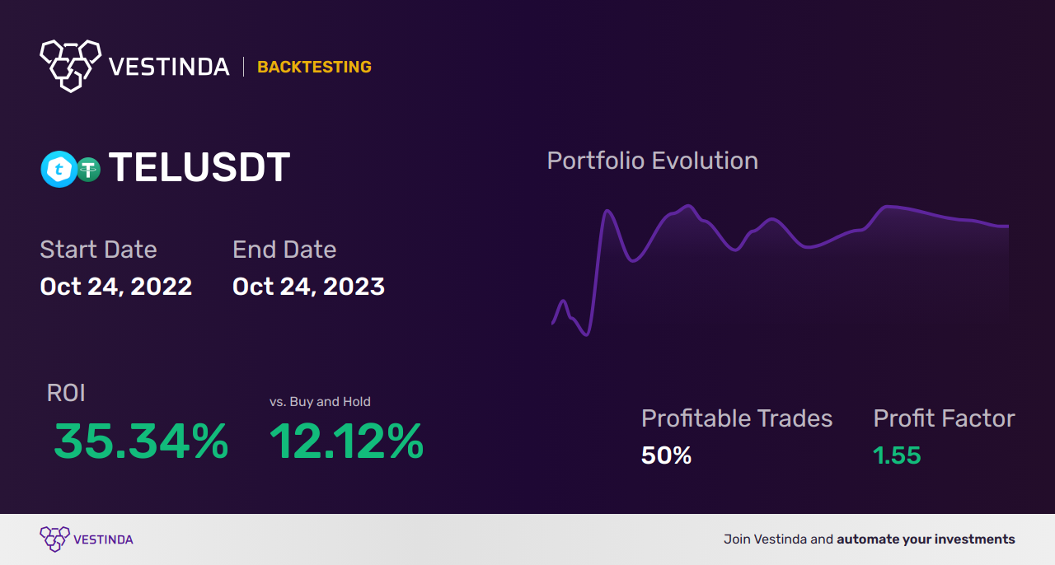Screen dimensions: 1055x565
Task: Click the VESTINDA brand name text
Action: [x=169, y=67]
